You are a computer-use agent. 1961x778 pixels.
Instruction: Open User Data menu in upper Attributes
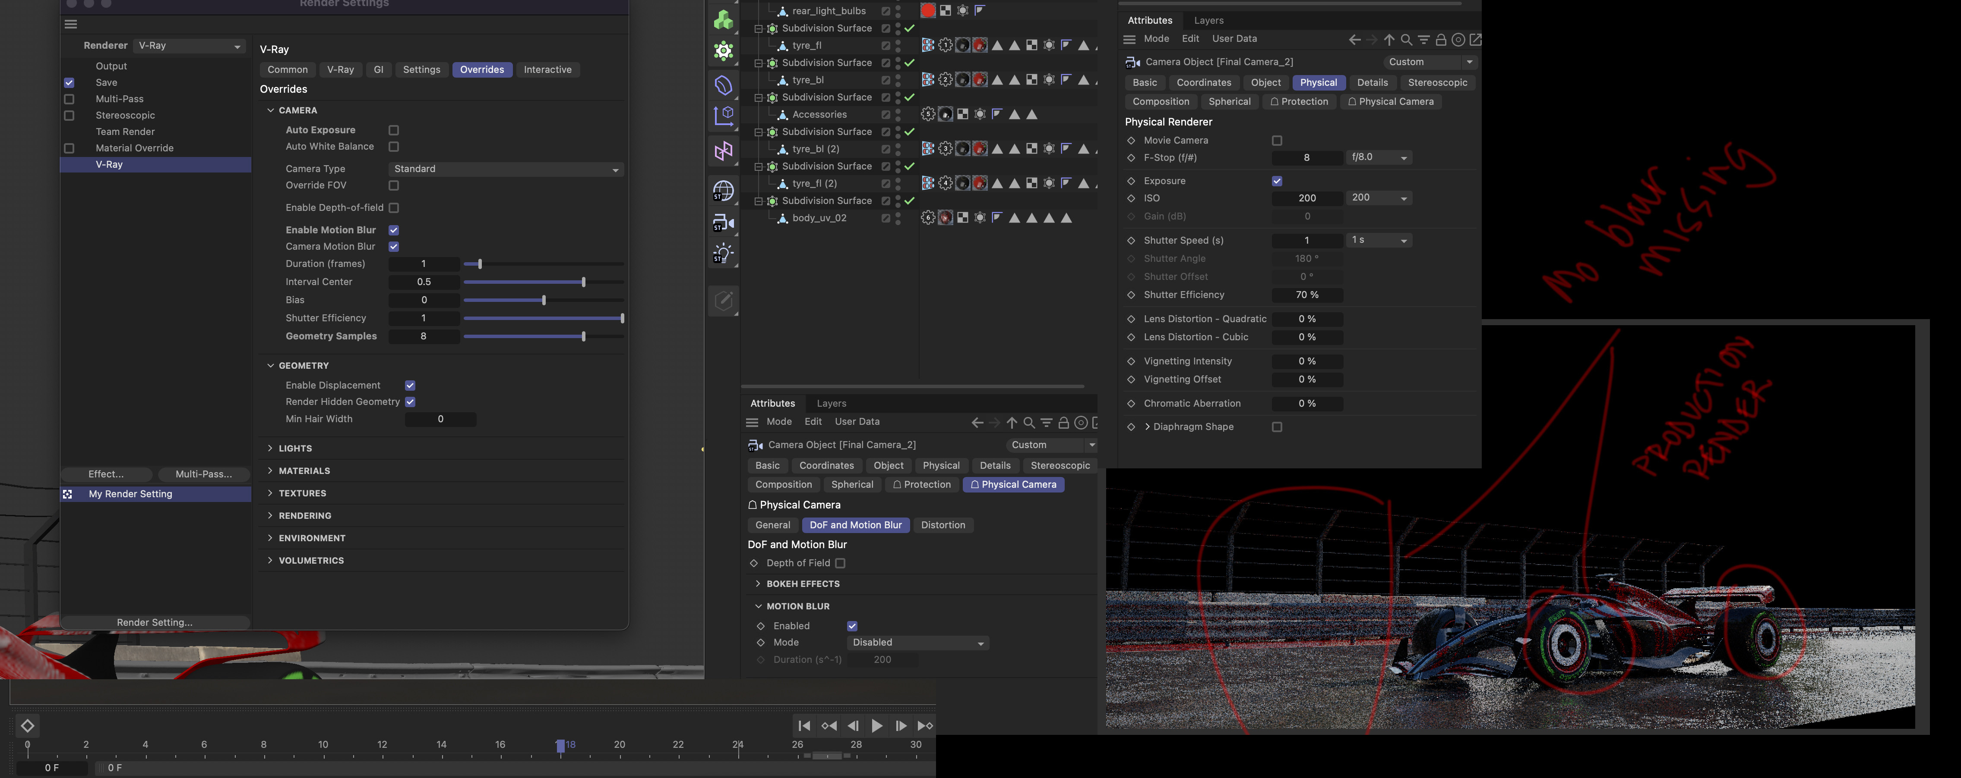coord(1234,39)
